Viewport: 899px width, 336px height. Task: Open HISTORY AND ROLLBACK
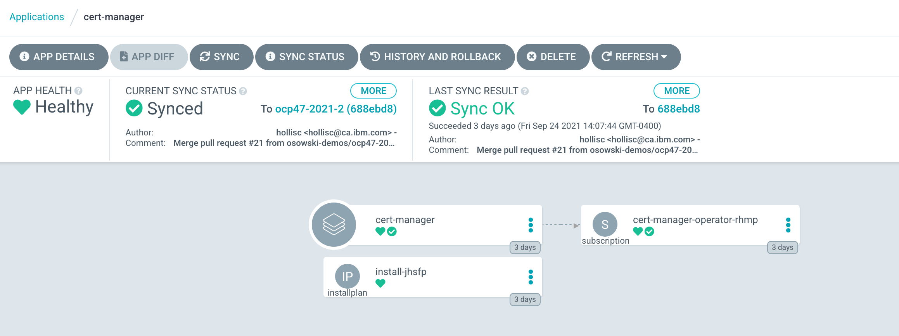[437, 57]
